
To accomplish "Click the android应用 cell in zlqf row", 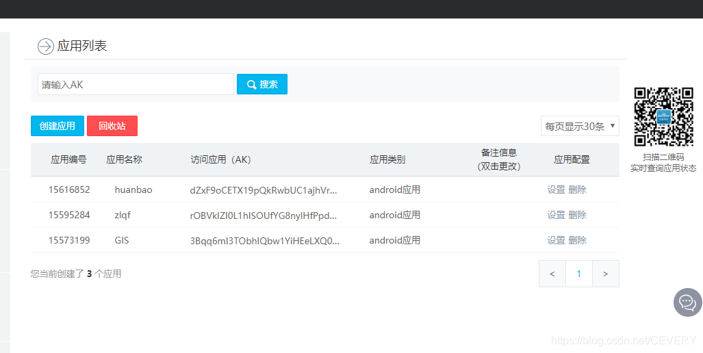I will pos(394,215).
